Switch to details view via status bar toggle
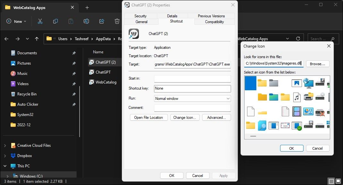 pos(331,181)
